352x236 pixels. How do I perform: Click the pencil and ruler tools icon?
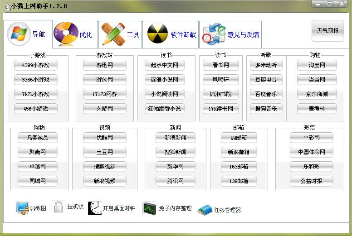coord(113,34)
